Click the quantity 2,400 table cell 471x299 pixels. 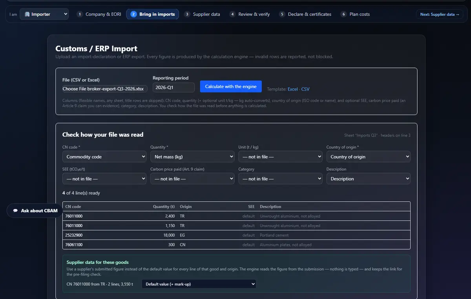pos(169,216)
